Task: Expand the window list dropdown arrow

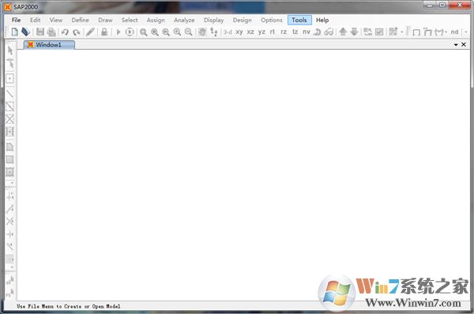Action: [x=456, y=45]
